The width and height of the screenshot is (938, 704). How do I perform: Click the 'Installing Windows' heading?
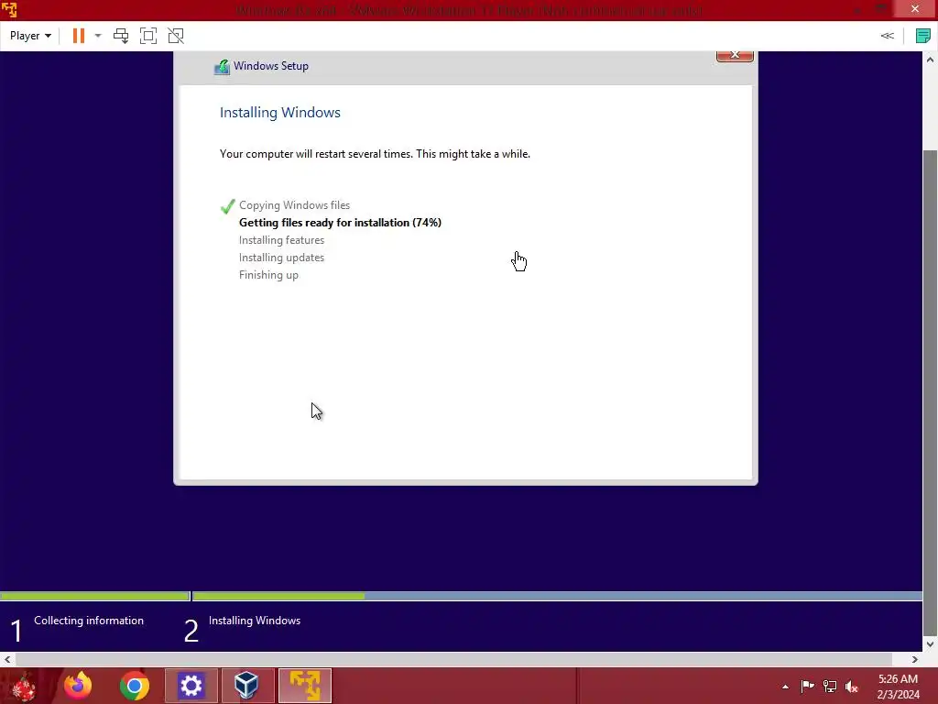[280, 113]
